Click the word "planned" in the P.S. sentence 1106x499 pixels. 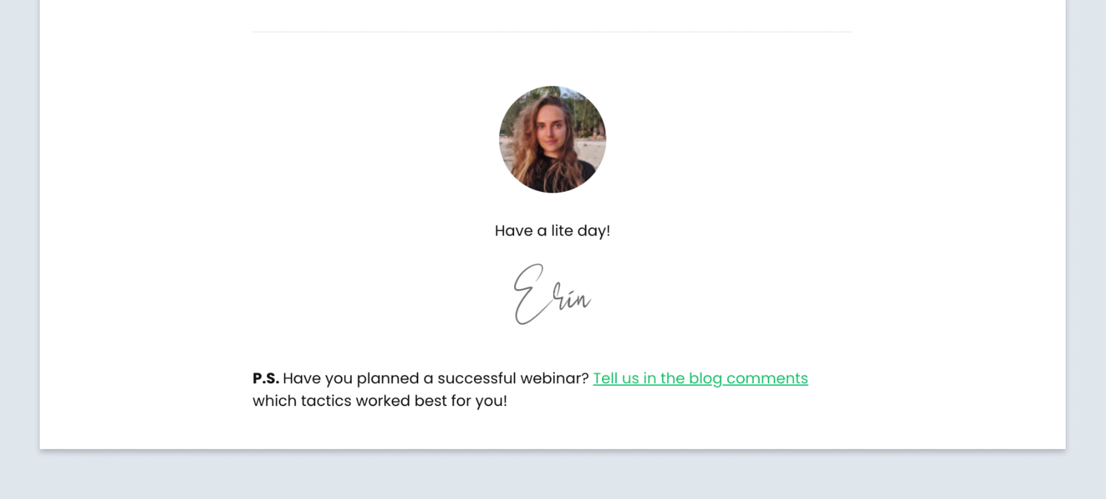[387, 379]
